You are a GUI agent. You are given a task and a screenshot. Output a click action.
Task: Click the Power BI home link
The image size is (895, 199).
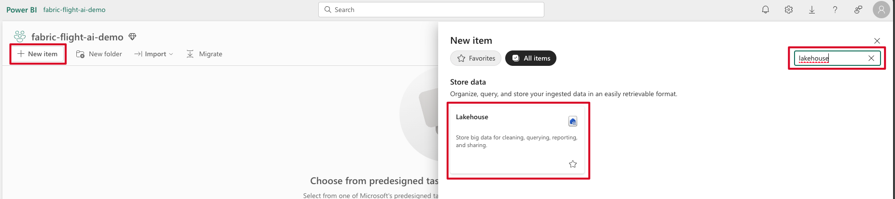[x=21, y=10]
